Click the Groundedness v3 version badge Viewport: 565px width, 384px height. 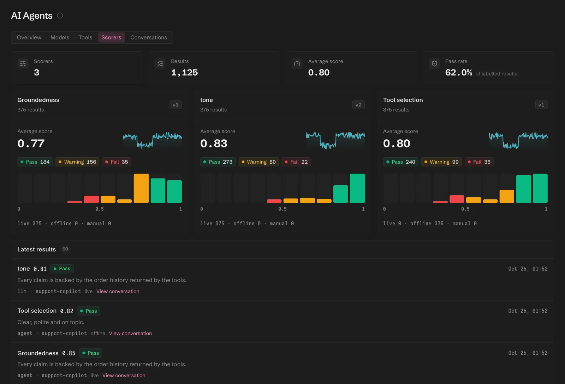pos(176,105)
